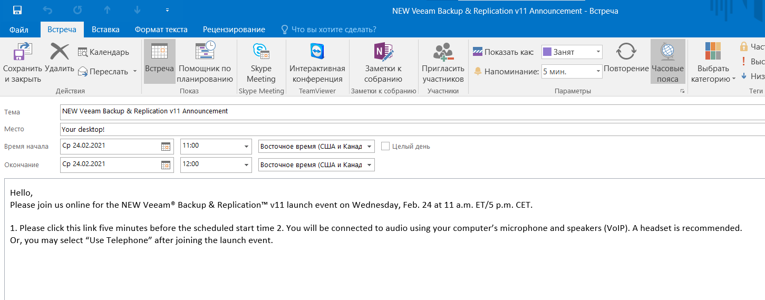The image size is (765, 300).
Task: Switch to the Встреча ribbon tab
Action: pos(62,30)
